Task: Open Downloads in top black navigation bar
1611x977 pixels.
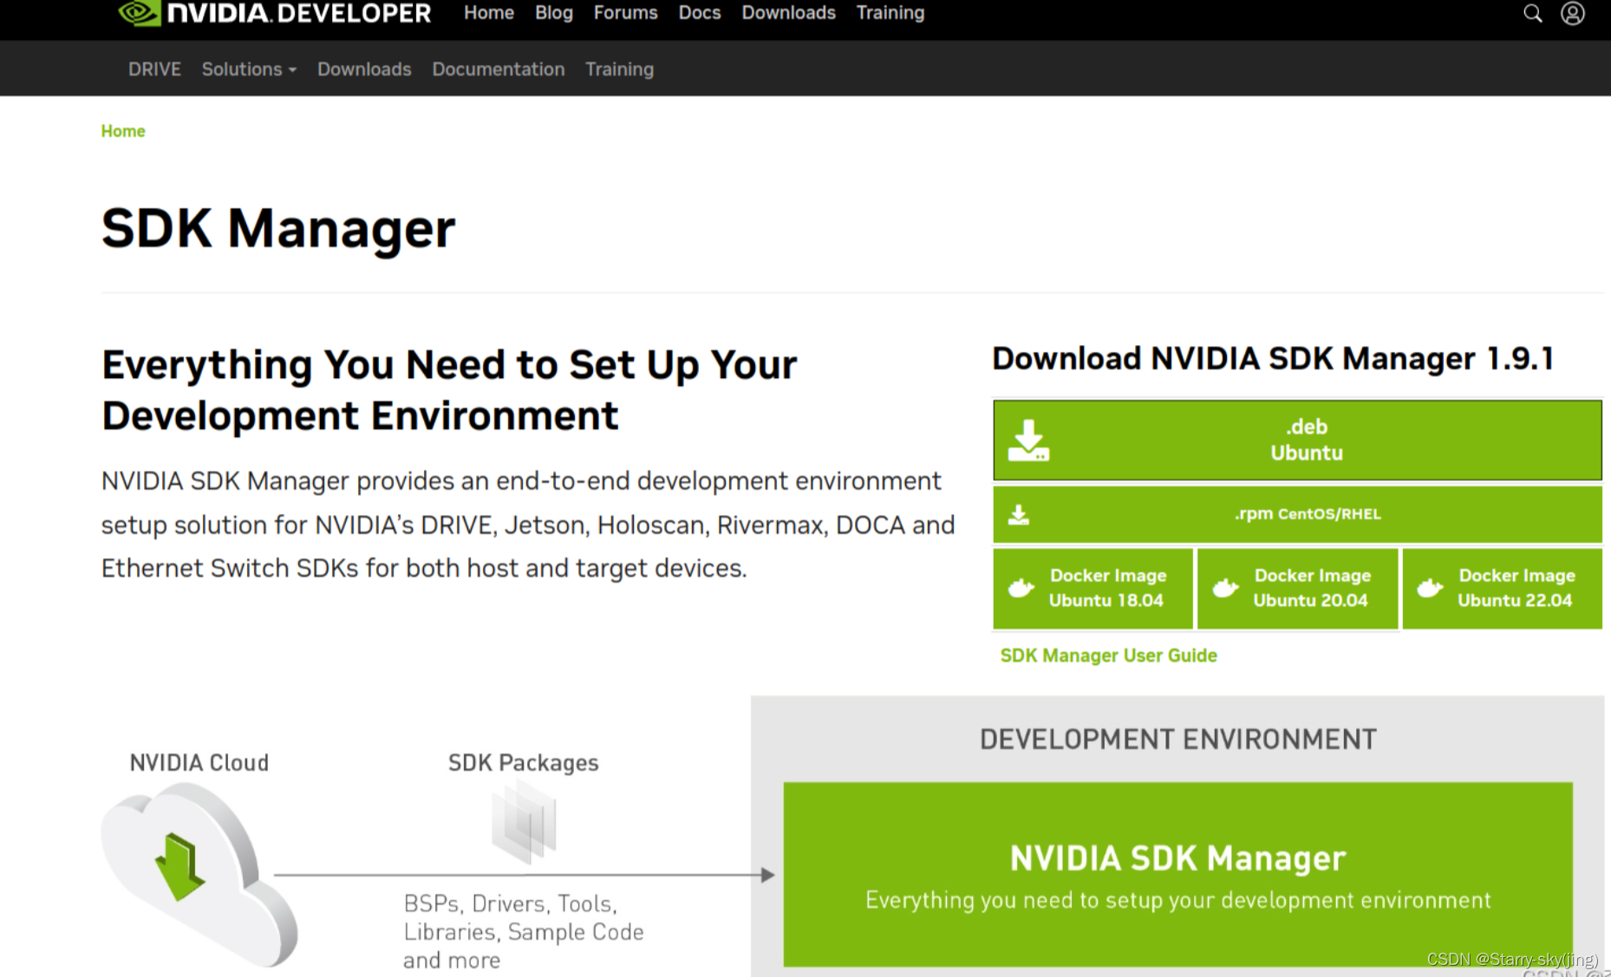Action: pyautogui.click(x=788, y=13)
